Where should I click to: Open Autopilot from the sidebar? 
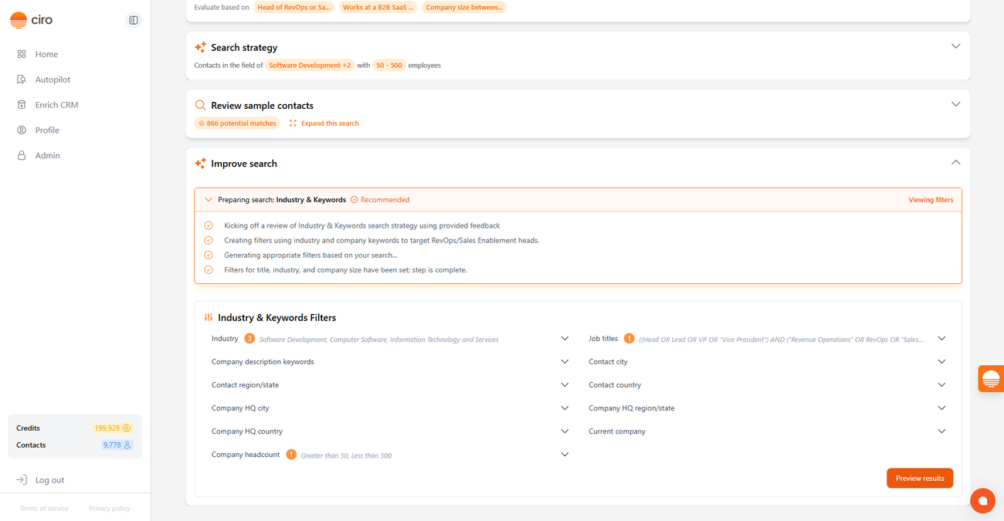pos(53,80)
